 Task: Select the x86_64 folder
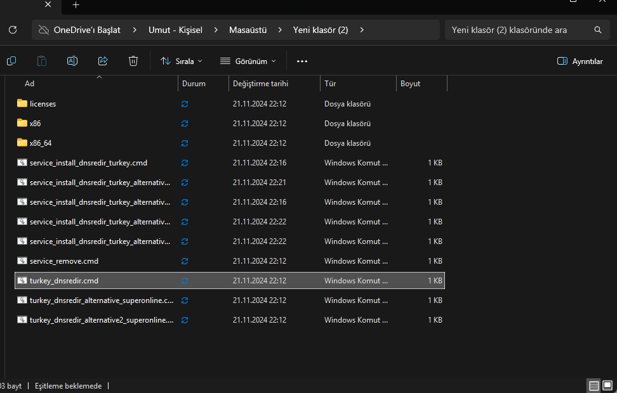point(39,143)
